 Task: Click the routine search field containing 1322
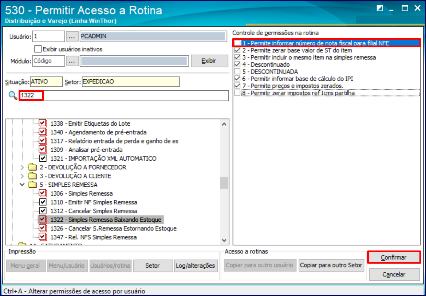pos(124,96)
